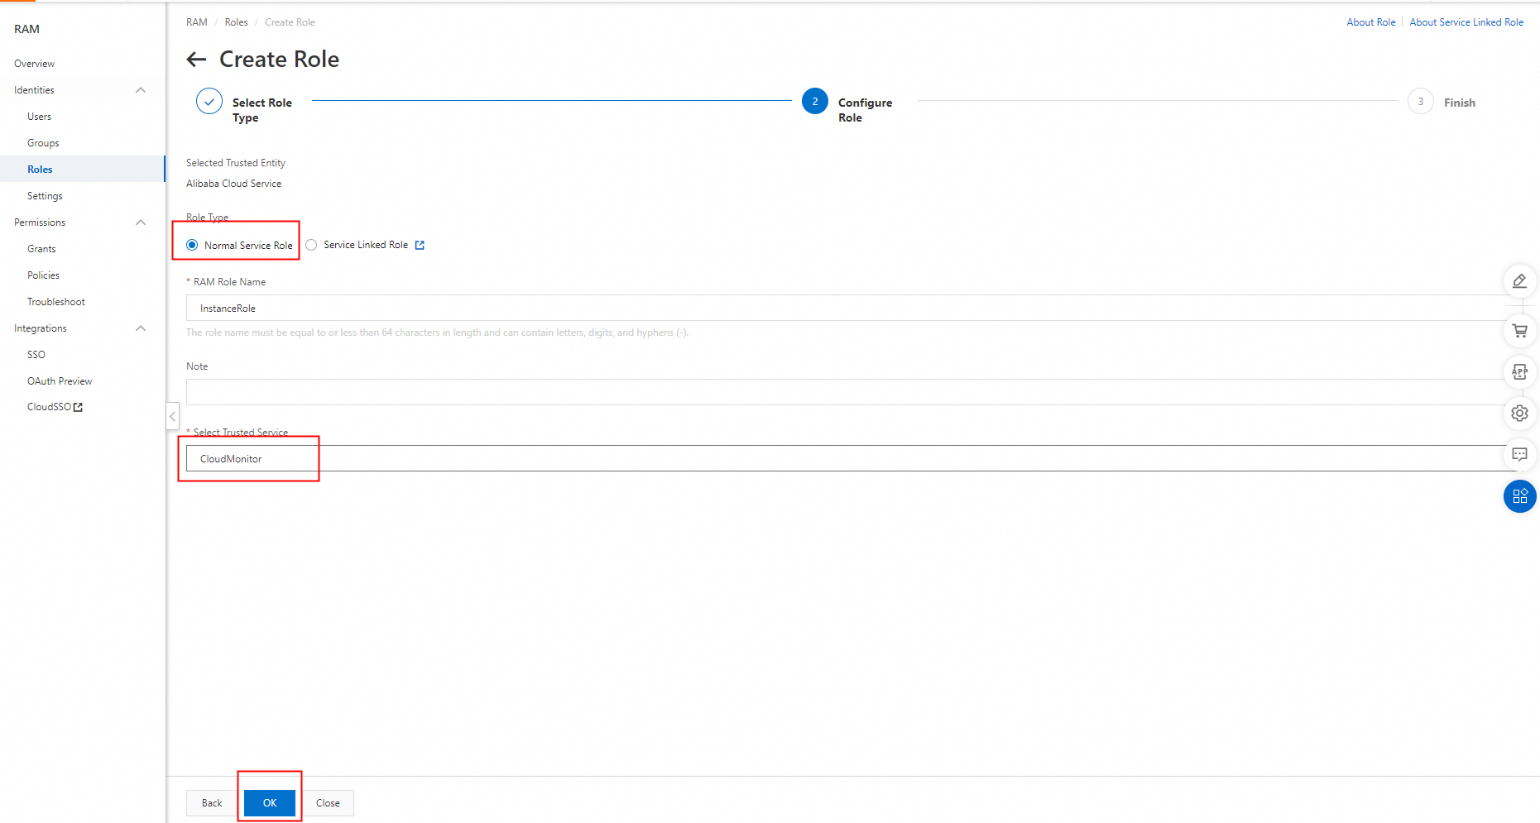Click the RAM breadcrumb link

tap(197, 22)
